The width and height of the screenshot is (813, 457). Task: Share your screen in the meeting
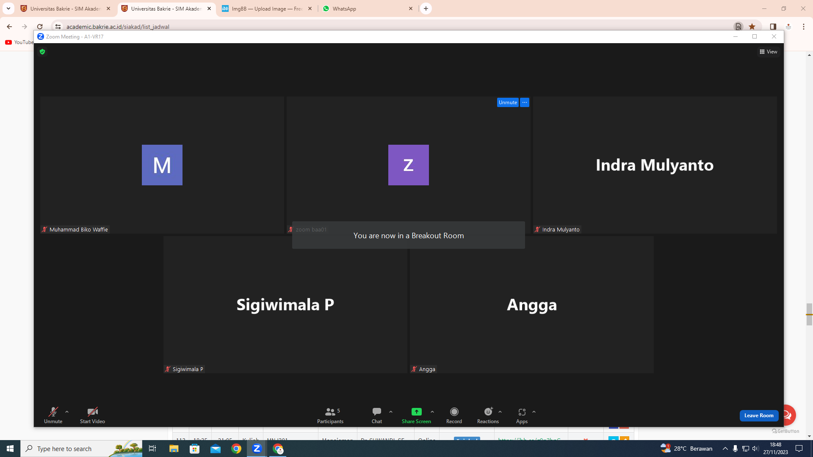pyautogui.click(x=416, y=415)
